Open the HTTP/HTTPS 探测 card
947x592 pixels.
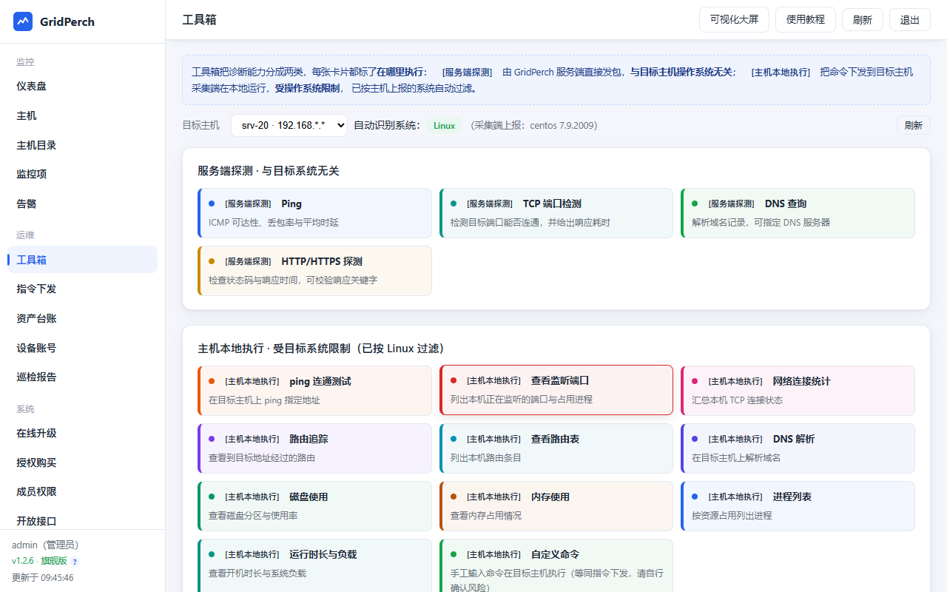[x=314, y=271]
